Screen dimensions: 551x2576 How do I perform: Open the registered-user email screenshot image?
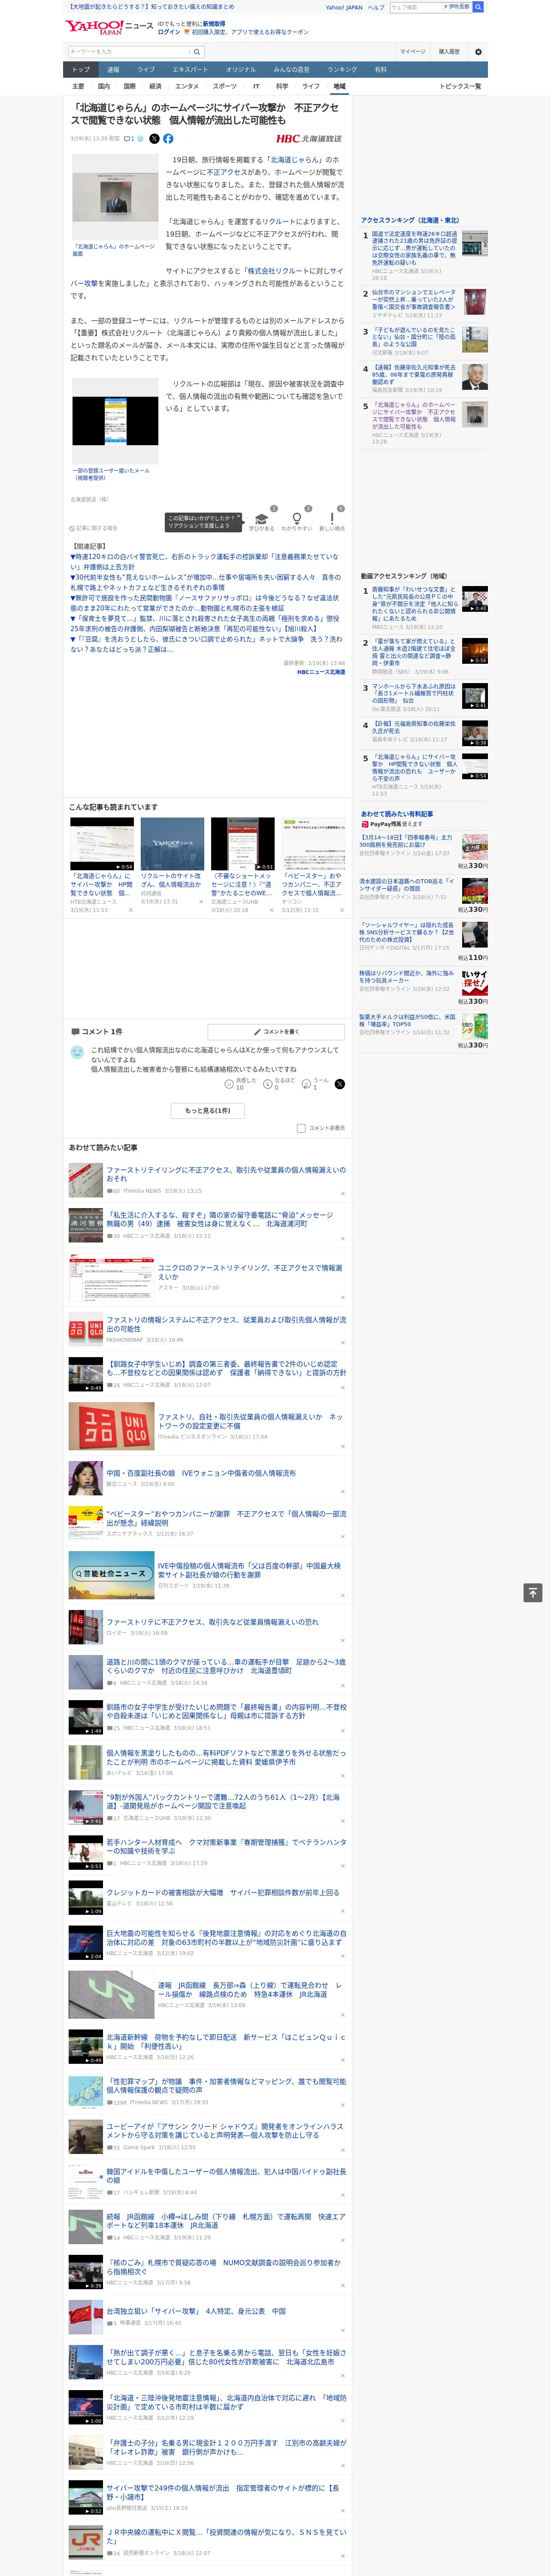[114, 421]
